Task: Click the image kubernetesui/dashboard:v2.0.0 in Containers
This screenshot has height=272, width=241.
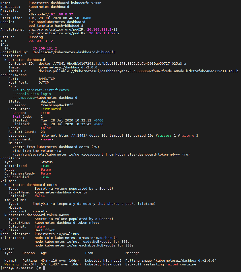Action: tap(68, 67)
